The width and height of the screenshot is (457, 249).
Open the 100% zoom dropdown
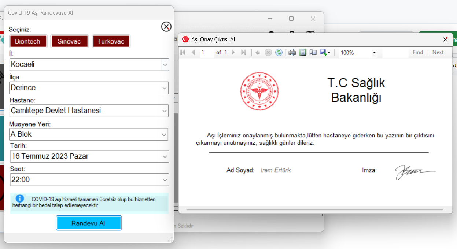(x=374, y=53)
